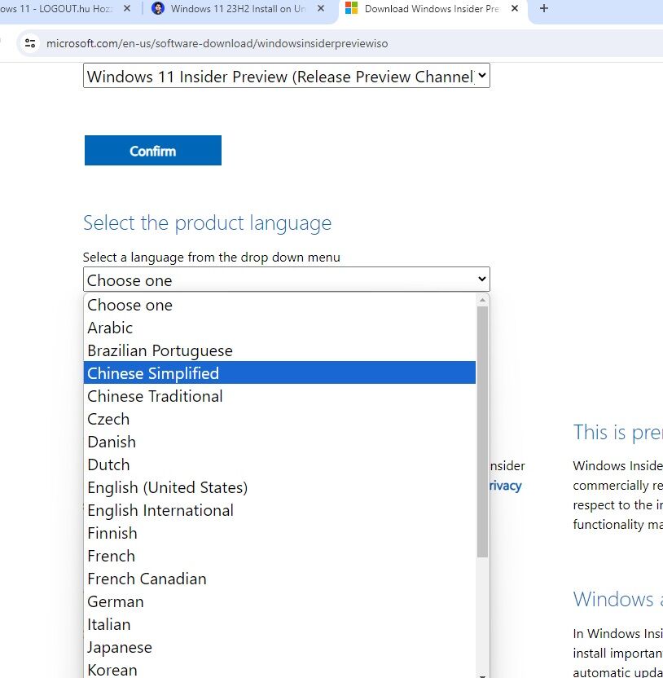Select Chinese Simplified in the list
The width and height of the screenshot is (663, 678).
(153, 373)
